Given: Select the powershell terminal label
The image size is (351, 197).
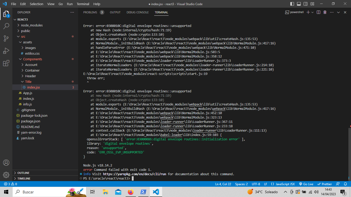Looking at the screenshot, I should tap(294, 12).
